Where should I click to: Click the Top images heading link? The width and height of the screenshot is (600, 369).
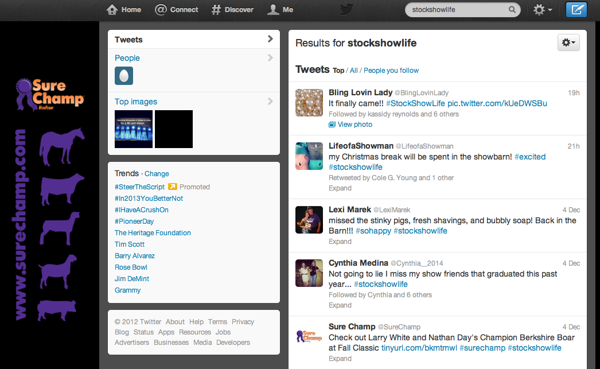pos(136,102)
